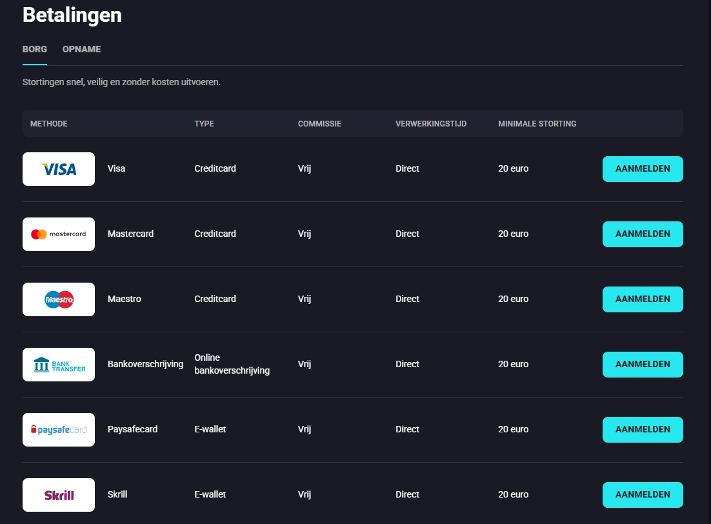Click Vrij commission in Maestro row
This screenshot has height=524, width=711.
coord(305,299)
